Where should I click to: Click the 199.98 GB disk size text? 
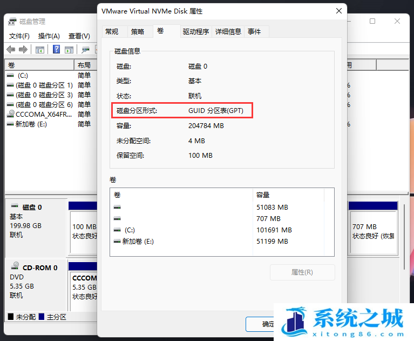[25, 226]
